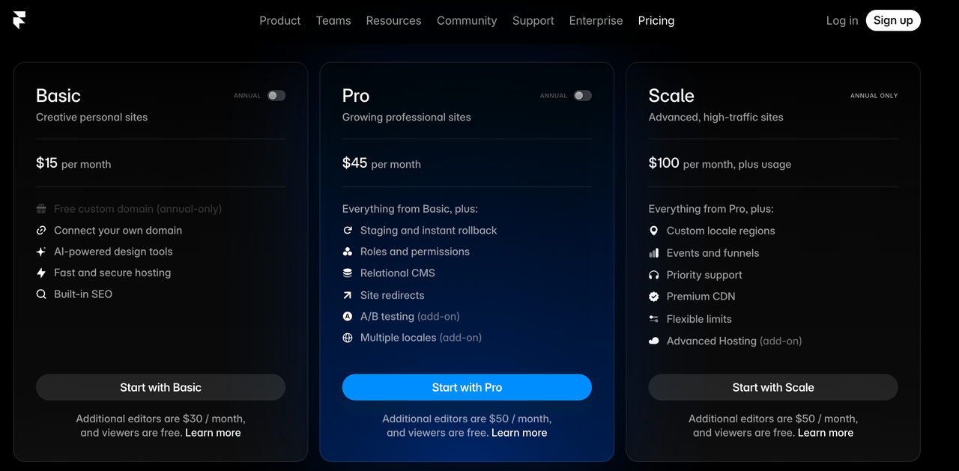Screen dimensions: 959x471
Task: Toggle annual billing on the Basic plan
Action: (276, 95)
